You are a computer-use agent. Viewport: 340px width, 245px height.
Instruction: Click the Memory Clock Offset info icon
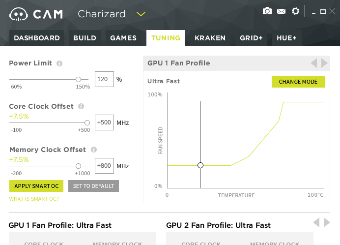click(x=94, y=150)
